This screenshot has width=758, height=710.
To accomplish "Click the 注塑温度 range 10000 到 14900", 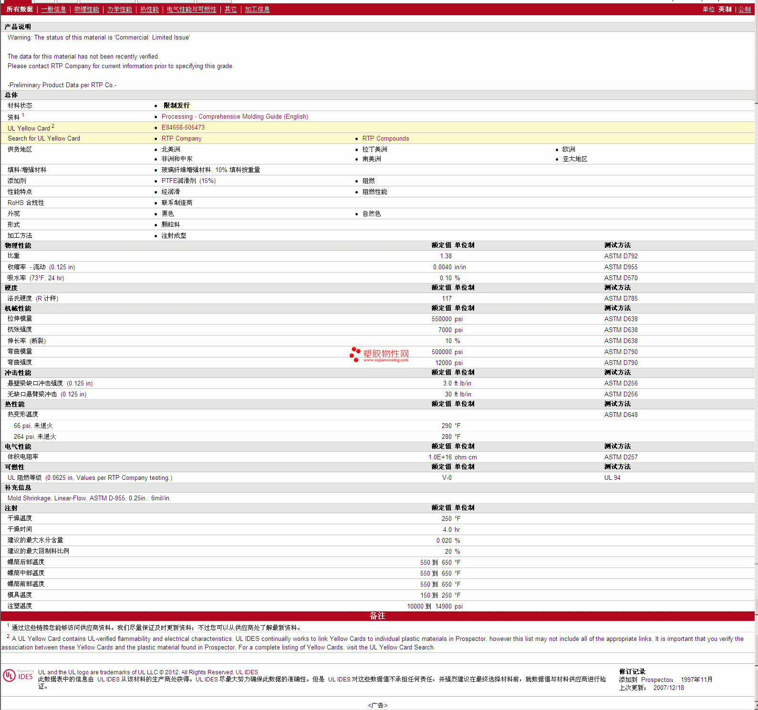I will click(x=429, y=607).
